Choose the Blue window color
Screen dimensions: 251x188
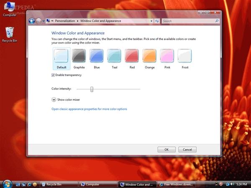point(97,56)
